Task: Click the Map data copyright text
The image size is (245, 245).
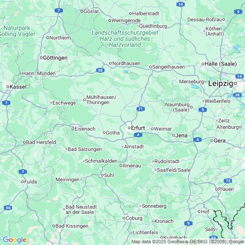Action: click(x=187, y=242)
